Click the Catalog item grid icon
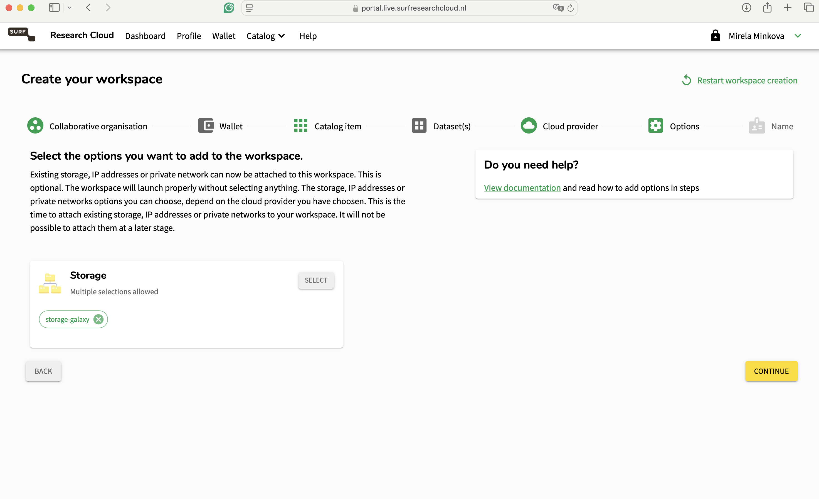The height and width of the screenshot is (499, 819). (300, 126)
